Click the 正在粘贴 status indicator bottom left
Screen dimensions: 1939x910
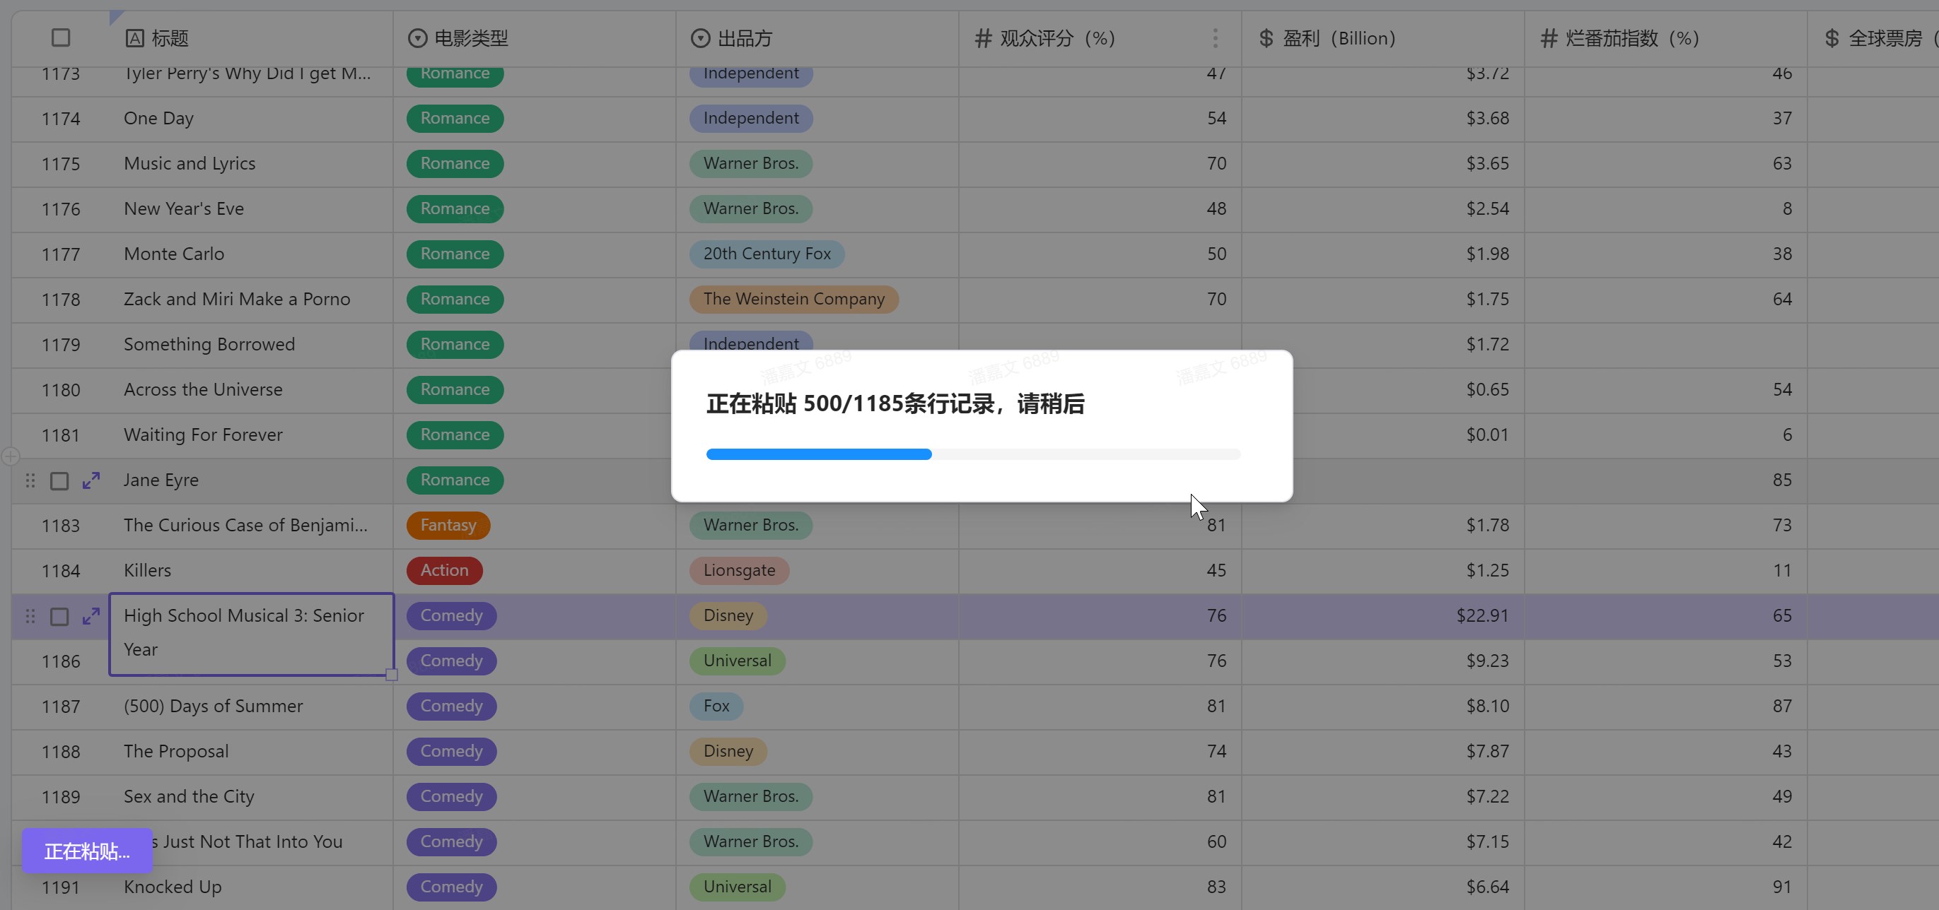pos(86,851)
